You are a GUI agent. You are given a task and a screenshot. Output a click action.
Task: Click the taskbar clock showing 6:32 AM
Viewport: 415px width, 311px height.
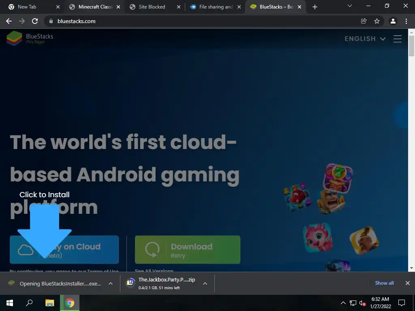[380, 303]
